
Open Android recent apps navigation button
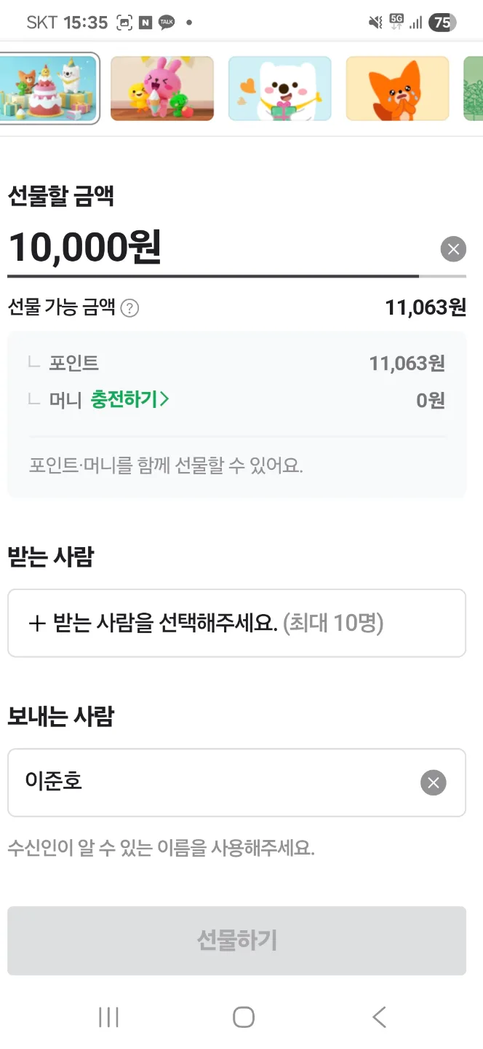(x=108, y=1017)
